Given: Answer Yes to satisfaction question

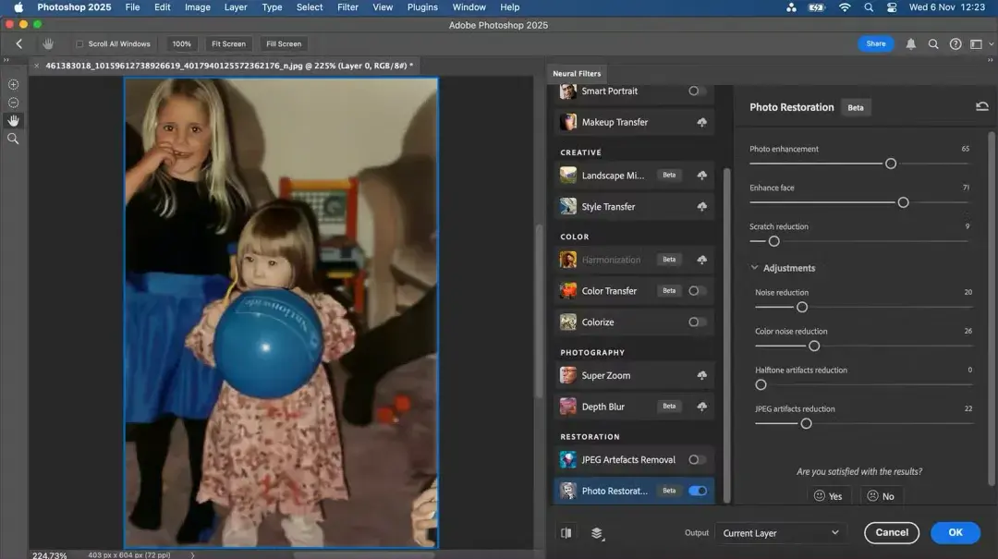Looking at the screenshot, I should pos(827,495).
